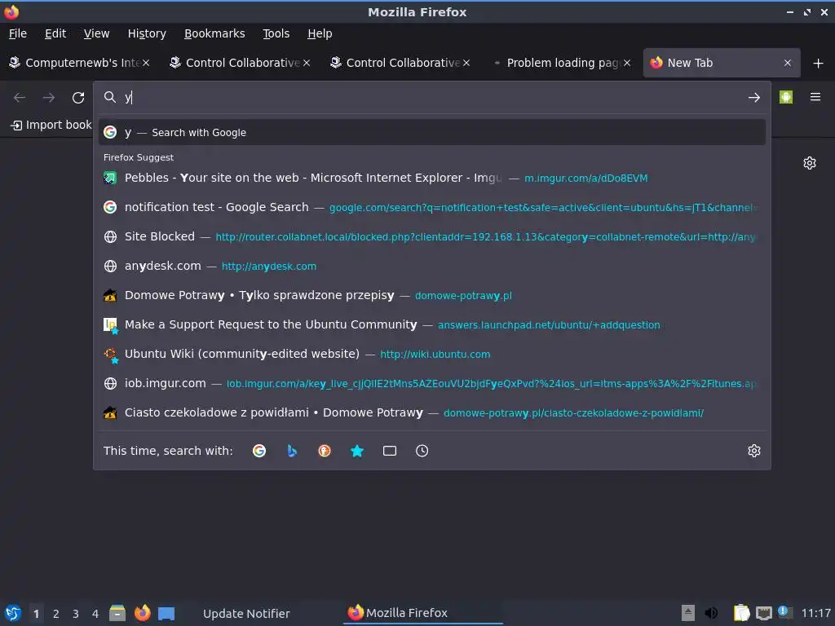Open clipboard manager tray icon
Viewport: 835px width, 626px height.
(741, 613)
